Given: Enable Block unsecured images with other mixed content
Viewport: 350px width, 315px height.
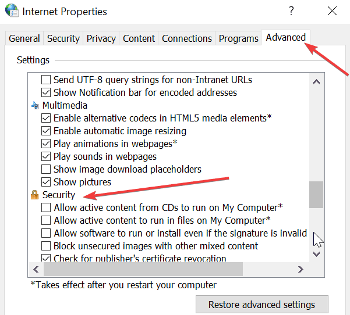Looking at the screenshot, I should [x=46, y=246].
